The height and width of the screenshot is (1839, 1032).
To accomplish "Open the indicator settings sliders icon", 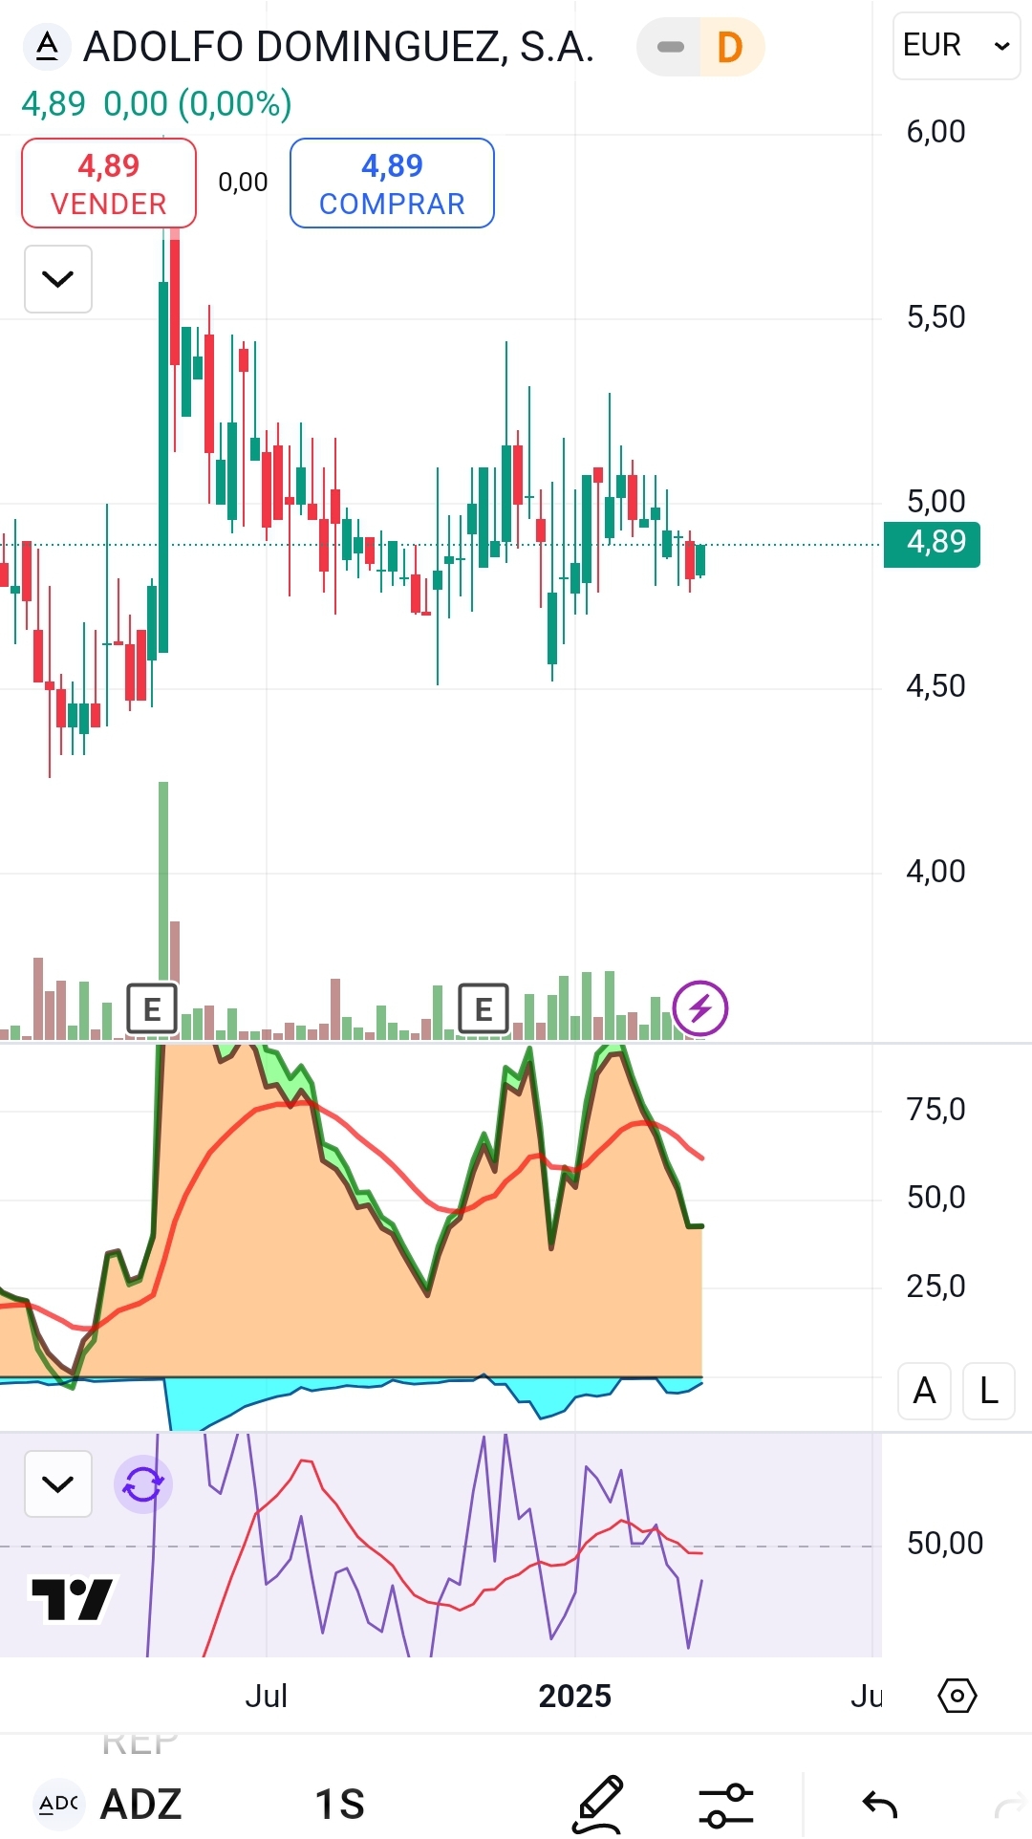I will [x=726, y=1805].
